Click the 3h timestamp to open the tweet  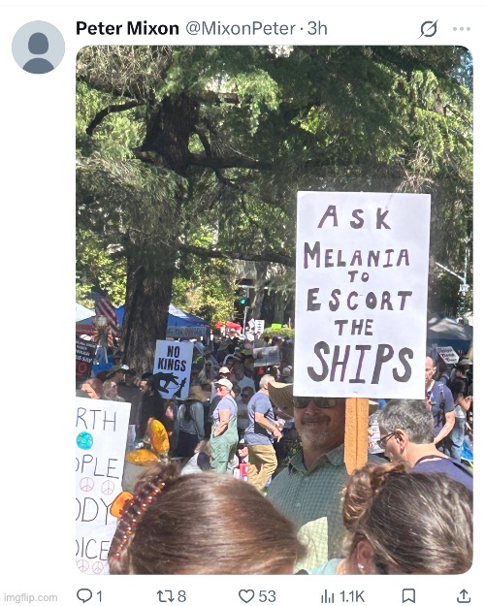tap(317, 28)
